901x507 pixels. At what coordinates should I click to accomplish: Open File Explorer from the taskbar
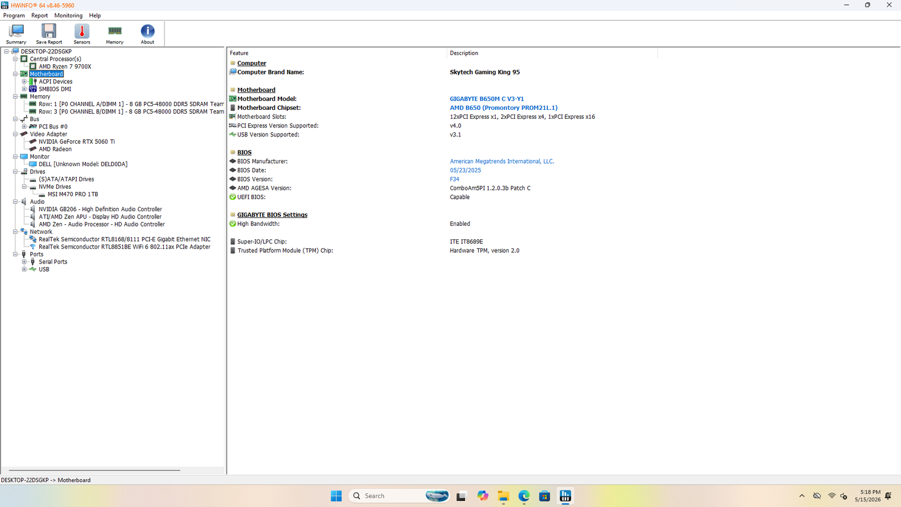[x=503, y=496]
